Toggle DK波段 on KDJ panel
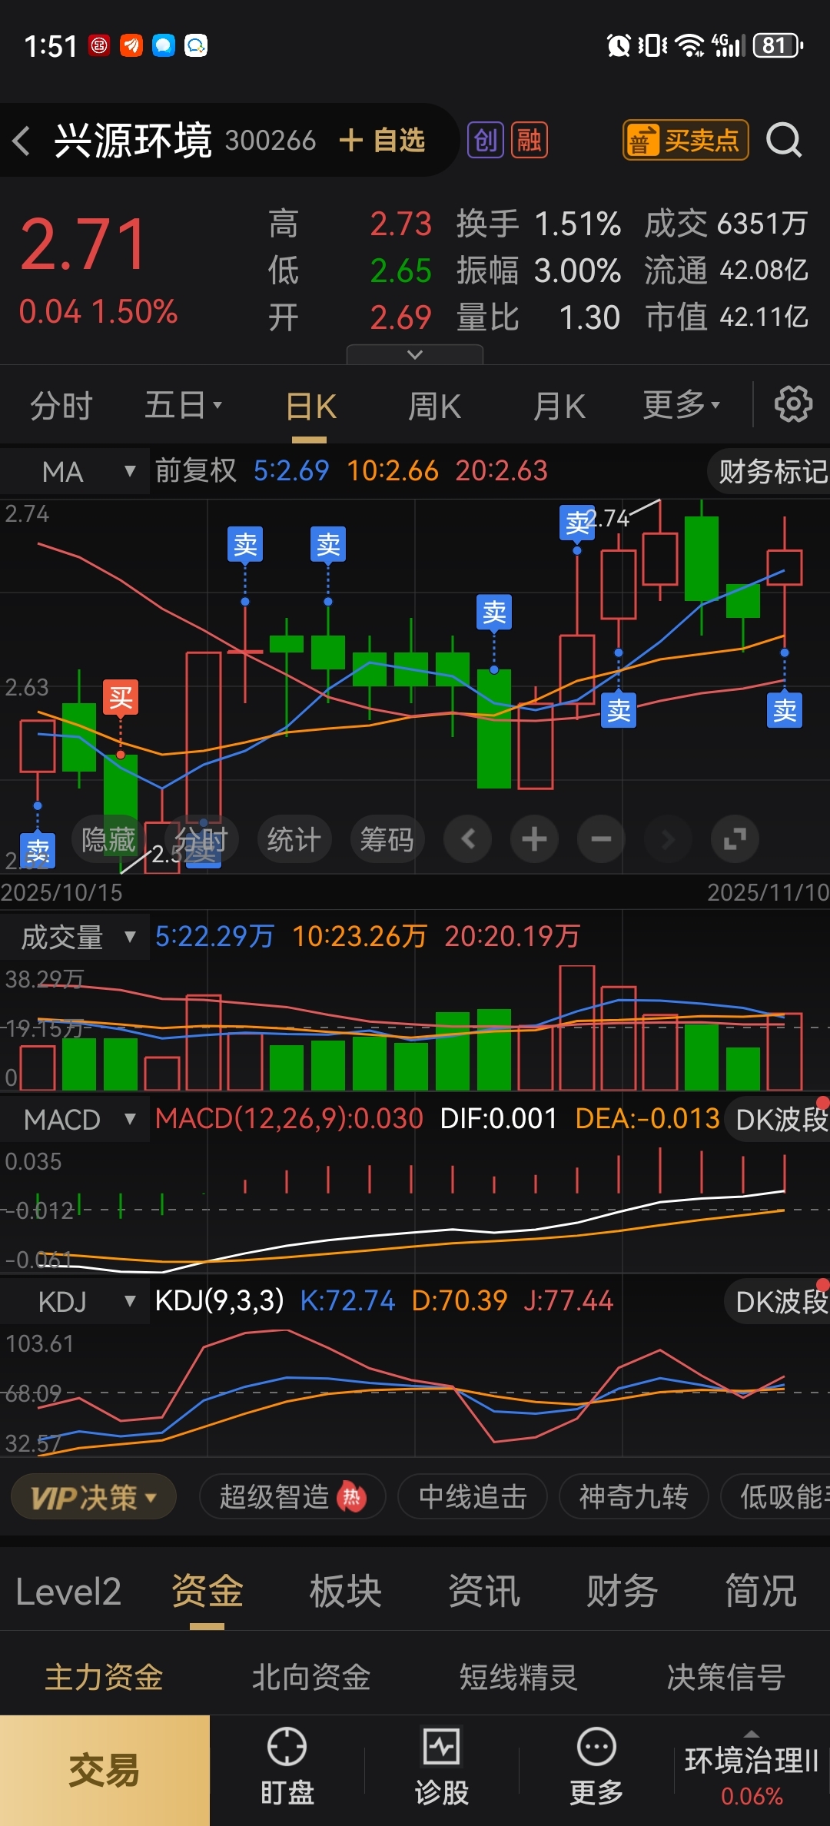The height and width of the screenshot is (1826, 830). [779, 1301]
